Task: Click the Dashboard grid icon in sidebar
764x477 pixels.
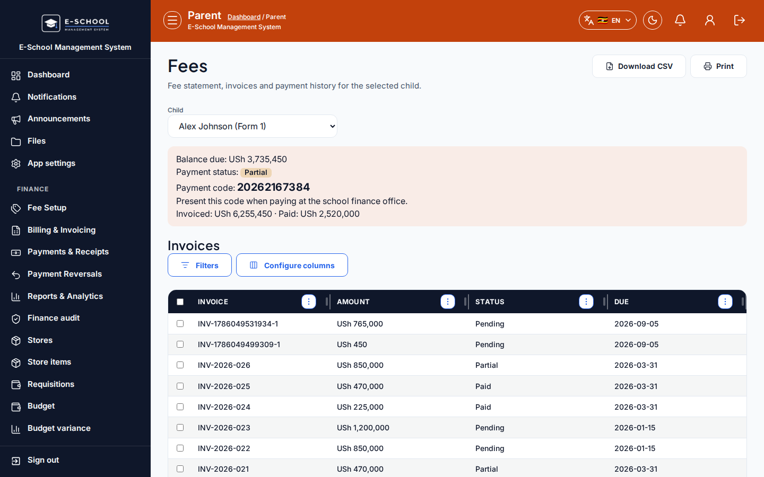Action: (x=16, y=75)
